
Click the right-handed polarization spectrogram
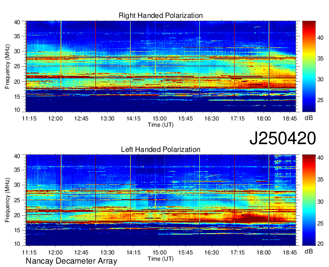161,66
